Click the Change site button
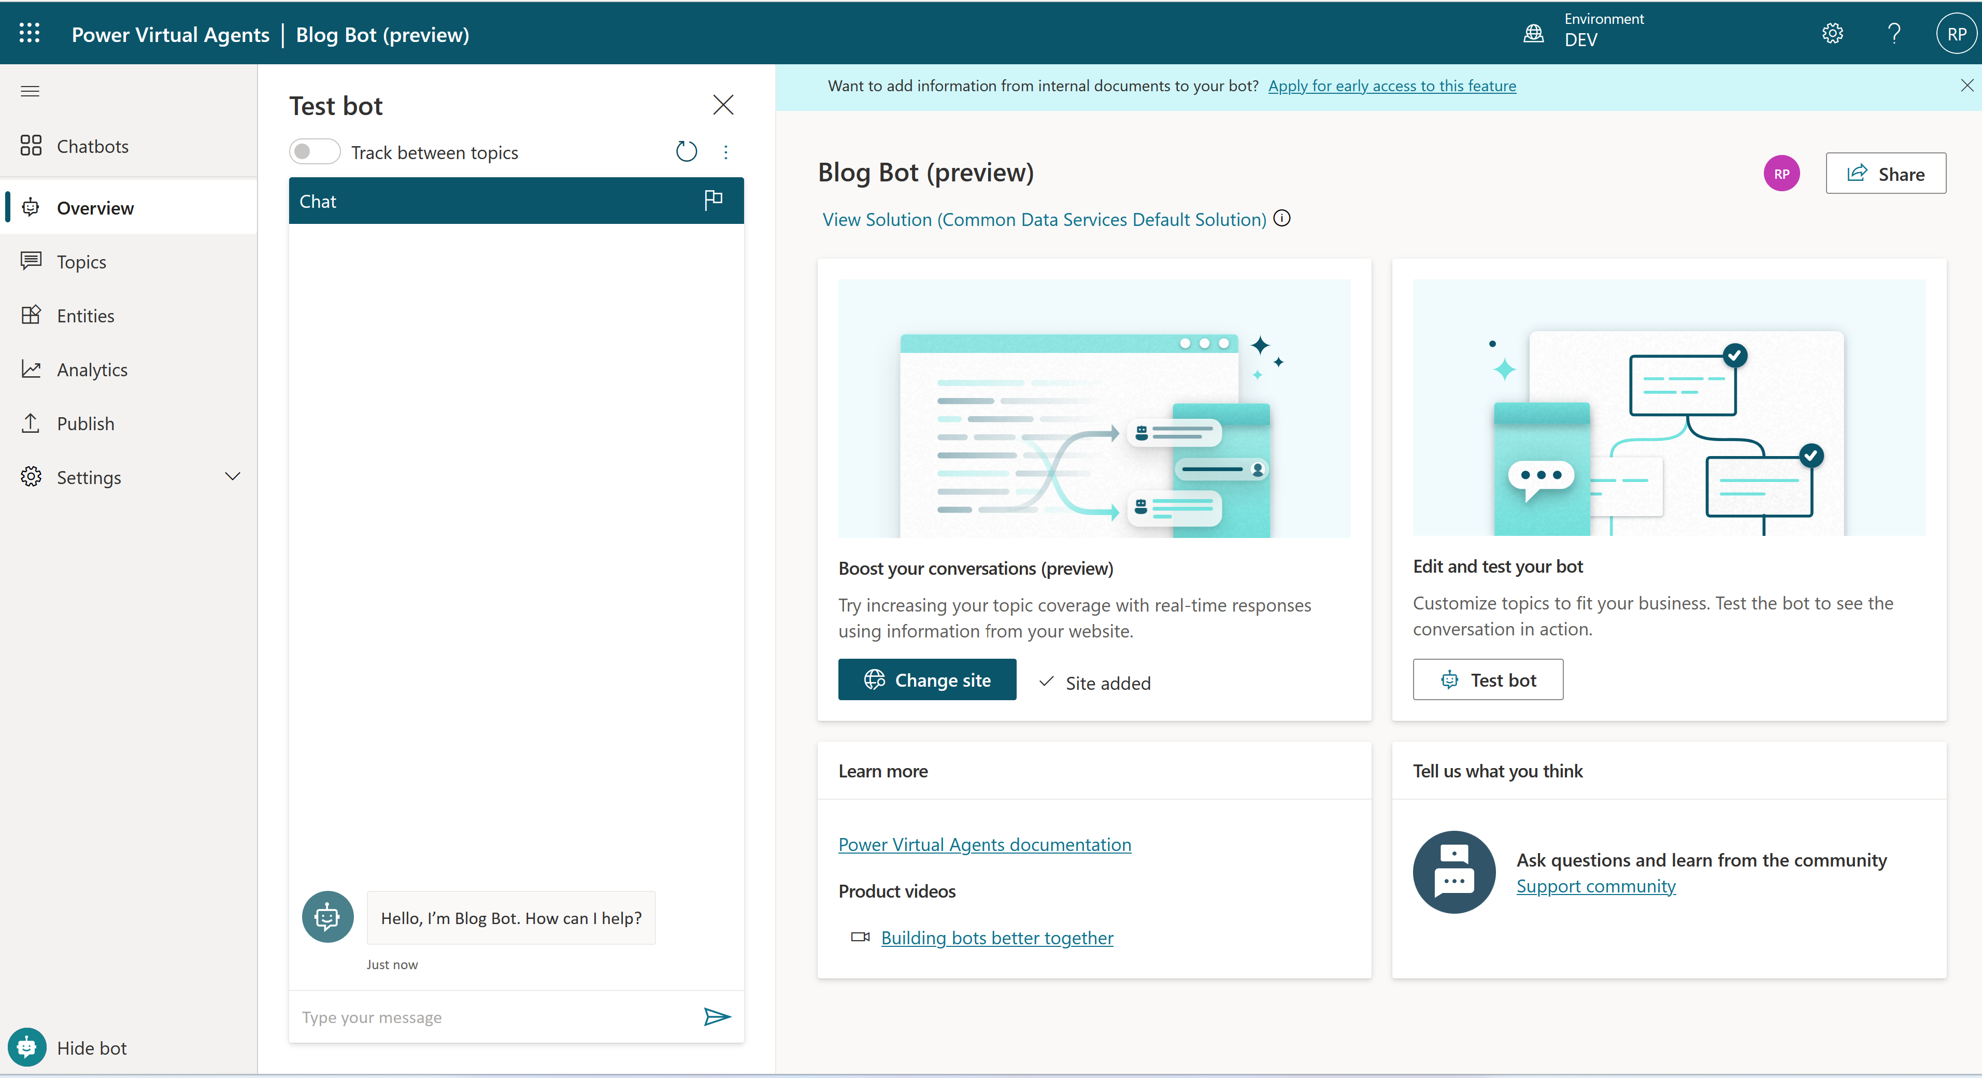Image resolution: width=1982 pixels, height=1078 pixels. [x=926, y=679]
